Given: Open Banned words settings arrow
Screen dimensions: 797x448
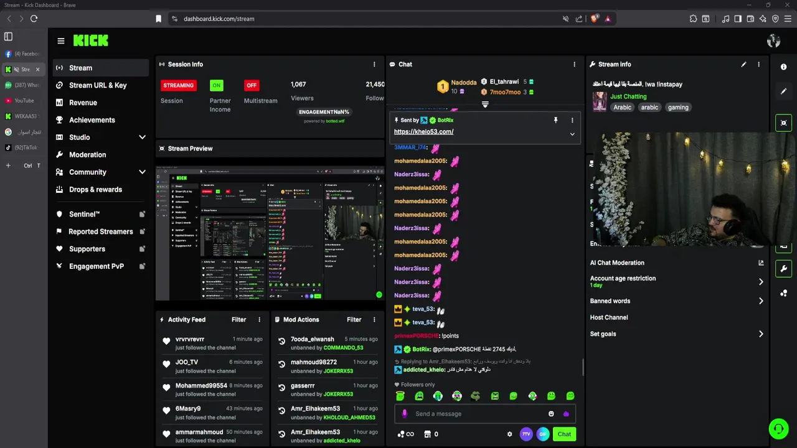Looking at the screenshot, I should pos(761,301).
